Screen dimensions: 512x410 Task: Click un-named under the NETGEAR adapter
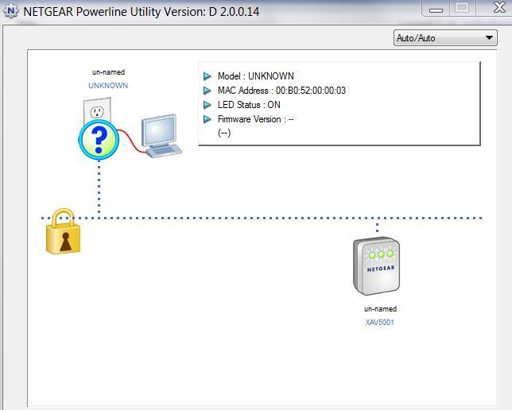coord(380,309)
